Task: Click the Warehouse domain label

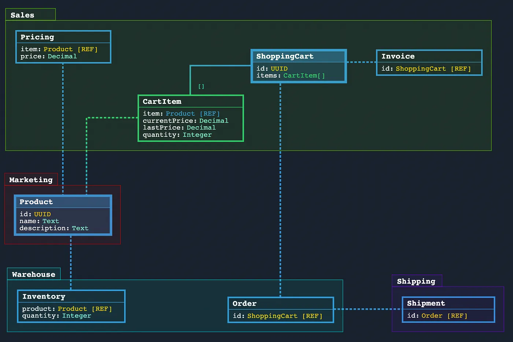Action: point(34,274)
